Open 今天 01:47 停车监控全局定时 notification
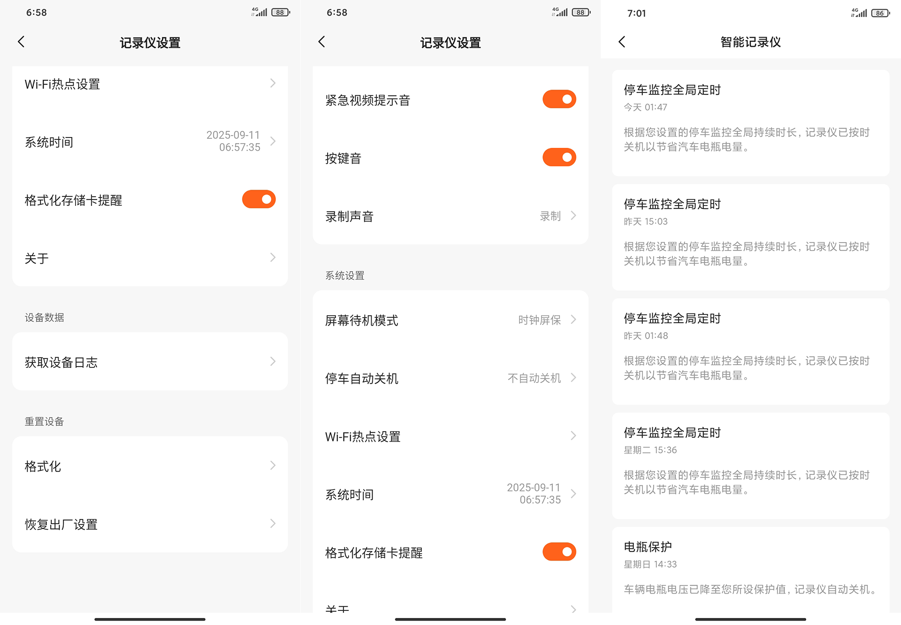Viewport: 901px width, 625px height. click(x=750, y=122)
